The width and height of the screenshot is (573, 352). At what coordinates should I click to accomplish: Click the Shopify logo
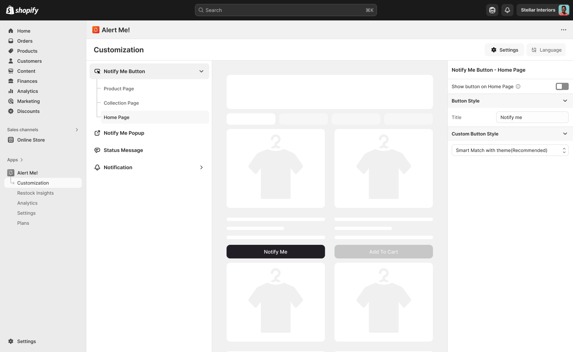[22, 10]
